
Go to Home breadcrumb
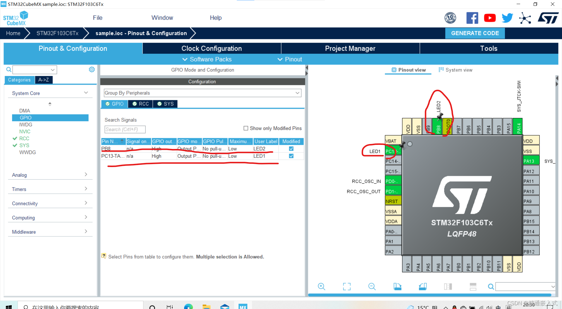pos(13,33)
